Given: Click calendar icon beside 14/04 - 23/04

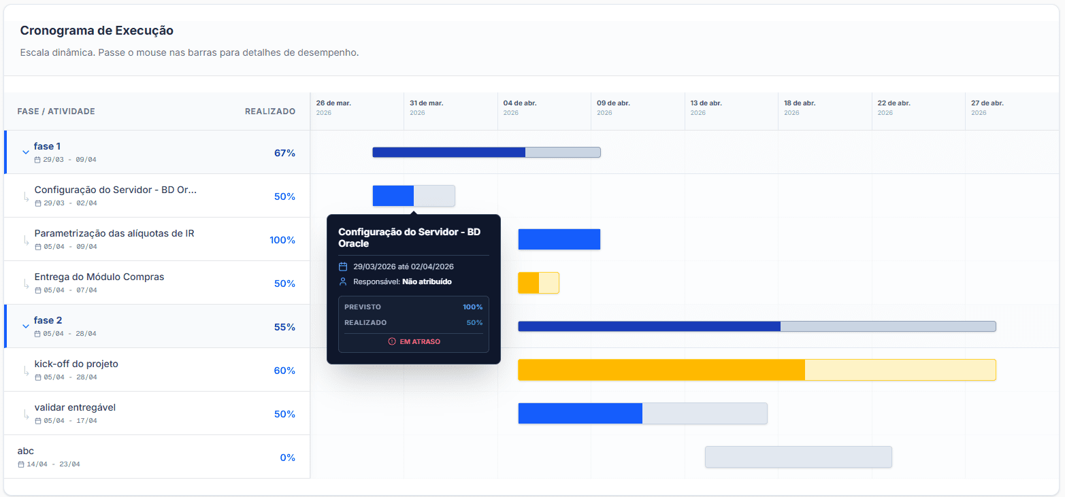Looking at the screenshot, I should tap(21, 464).
